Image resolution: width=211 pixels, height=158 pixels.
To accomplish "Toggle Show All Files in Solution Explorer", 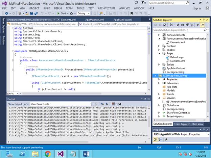I will (192, 25).
